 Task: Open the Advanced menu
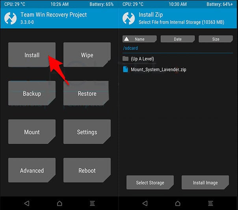pyautogui.click(x=32, y=170)
